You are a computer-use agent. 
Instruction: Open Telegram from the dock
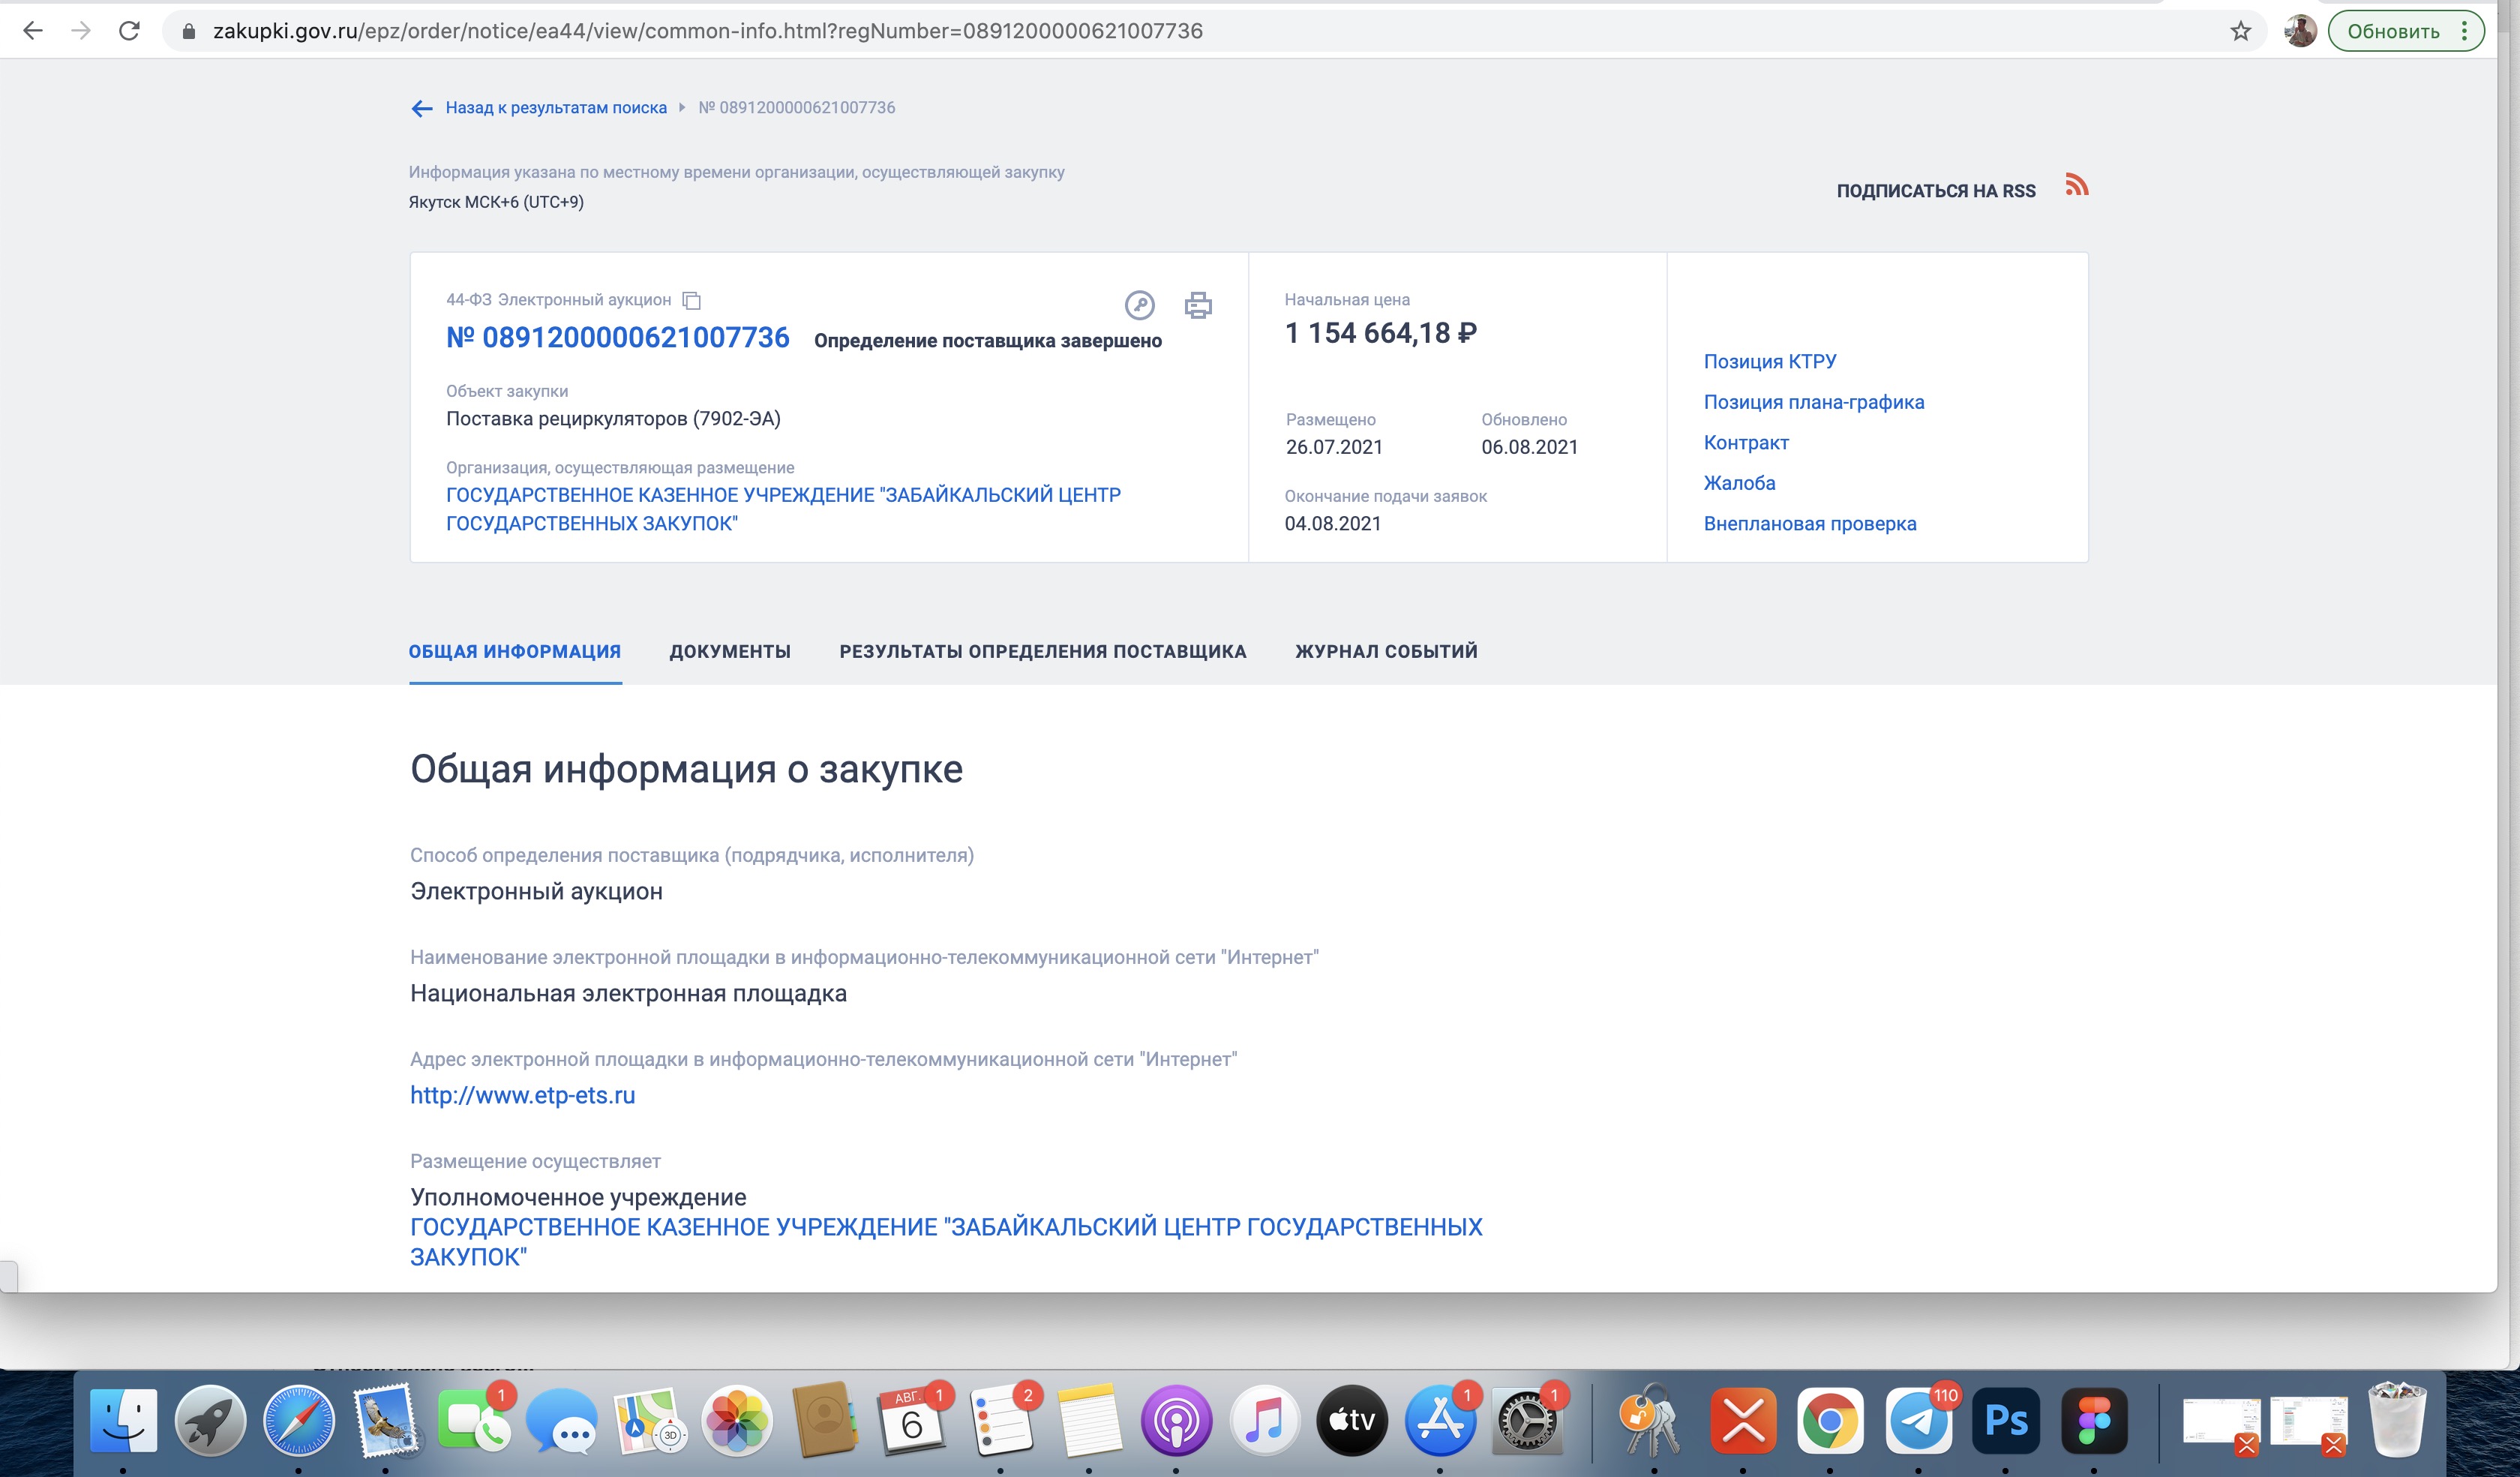[1918, 1420]
